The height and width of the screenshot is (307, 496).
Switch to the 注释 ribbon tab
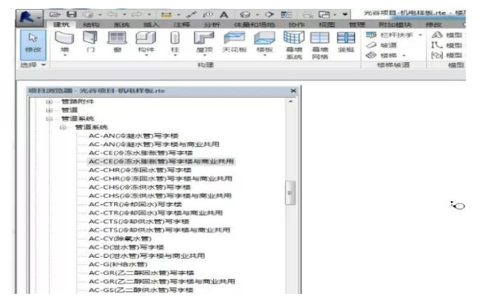pyautogui.click(x=181, y=25)
